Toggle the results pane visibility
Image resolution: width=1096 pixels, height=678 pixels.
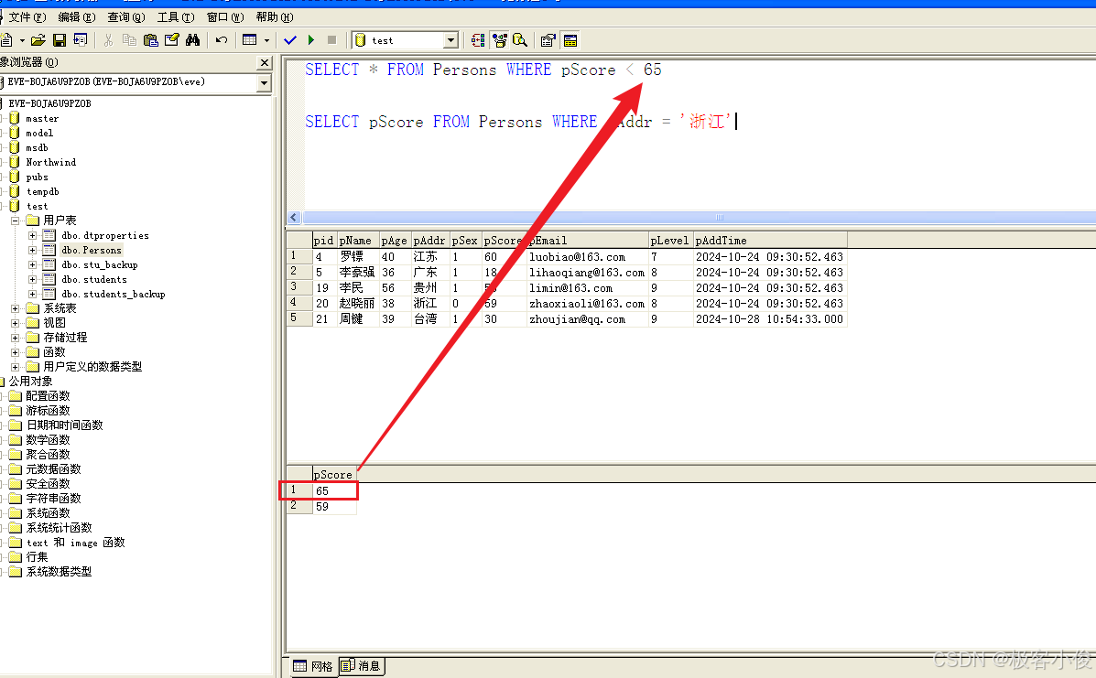point(570,40)
